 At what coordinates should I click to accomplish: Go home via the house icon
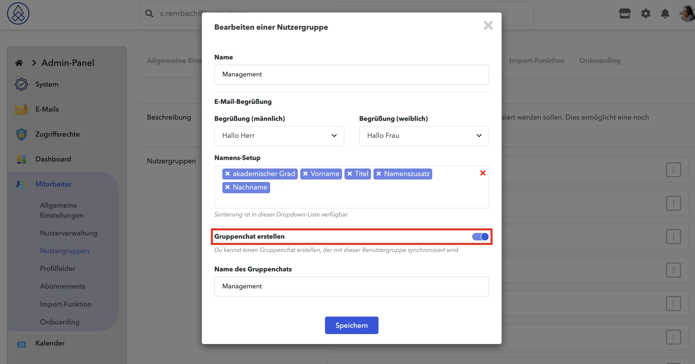click(x=19, y=63)
